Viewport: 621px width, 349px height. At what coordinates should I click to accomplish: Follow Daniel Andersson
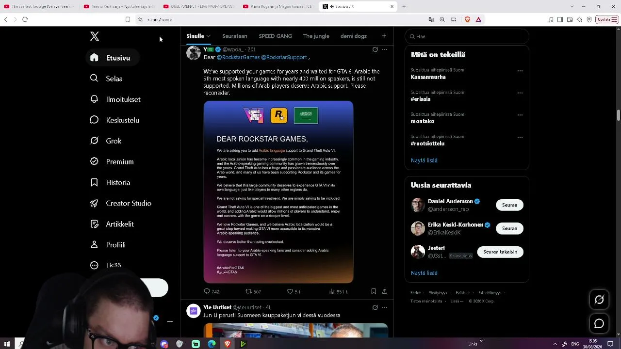click(509, 205)
